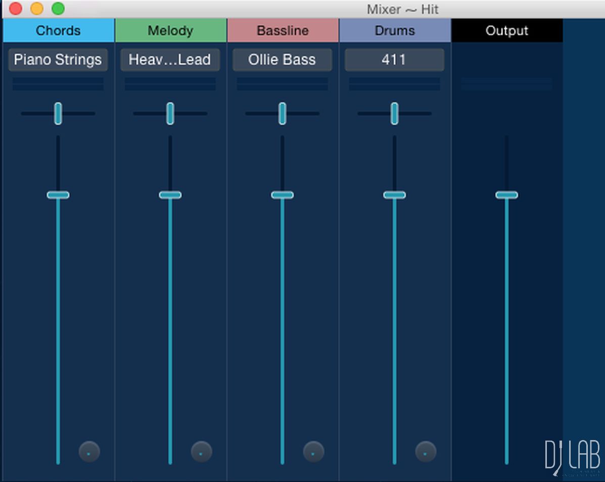Click the green zoom button in title bar
This screenshot has width=605, height=482.
pyautogui.click(x=58, y=9)
